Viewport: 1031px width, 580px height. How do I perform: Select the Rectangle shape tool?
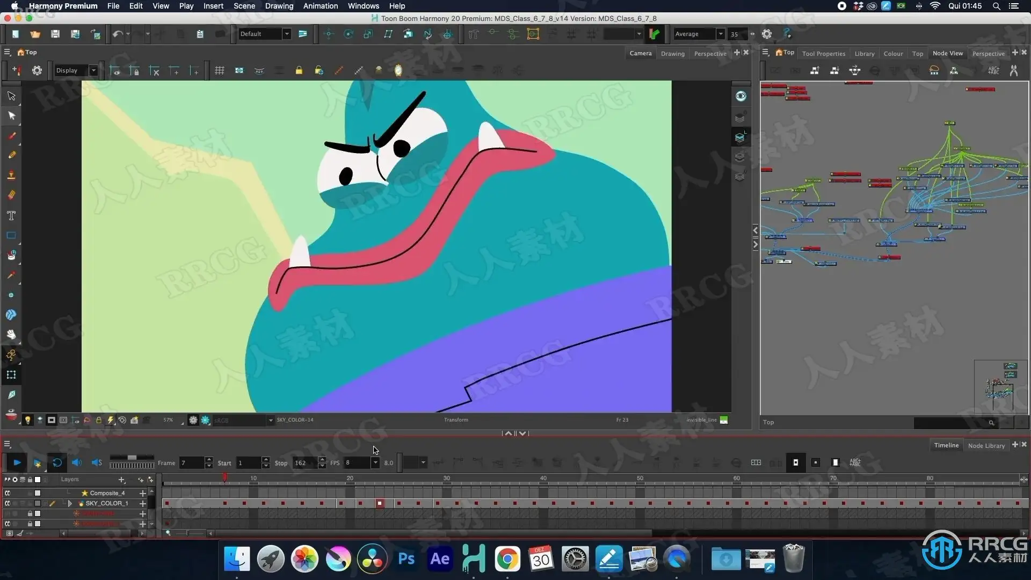coord(11,235)
